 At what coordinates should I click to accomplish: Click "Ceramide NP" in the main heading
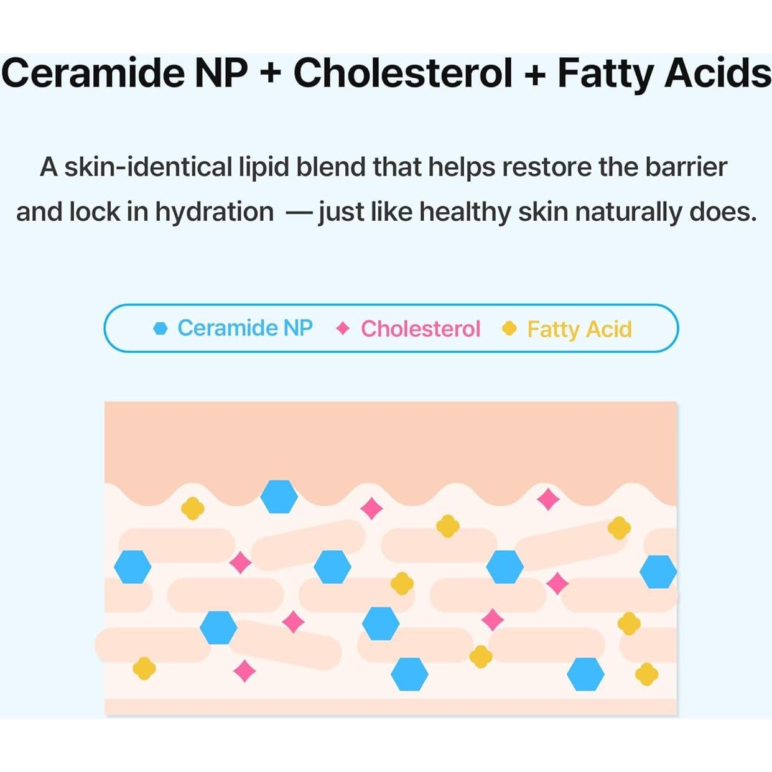click(x=124, y=73)
